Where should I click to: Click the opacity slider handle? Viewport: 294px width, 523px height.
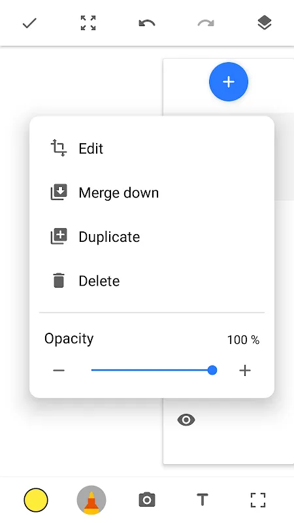tap(212, 370)
